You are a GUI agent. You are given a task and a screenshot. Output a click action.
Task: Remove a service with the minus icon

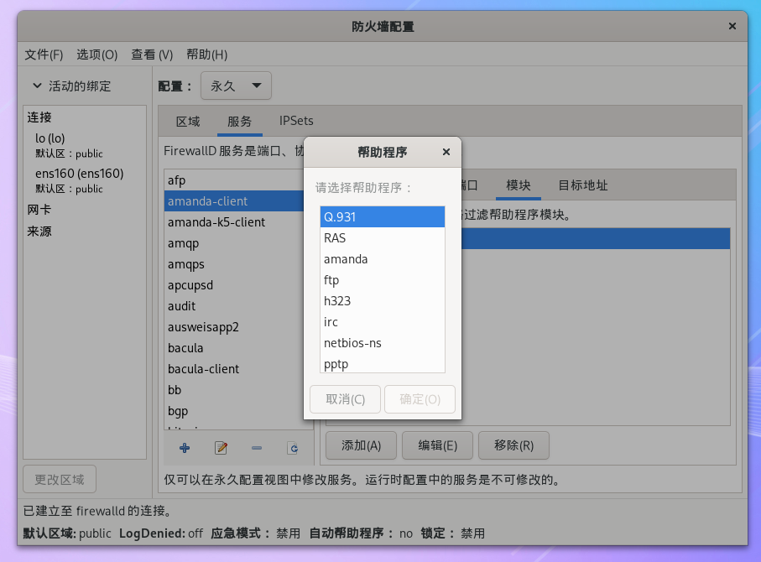point(256,449)
